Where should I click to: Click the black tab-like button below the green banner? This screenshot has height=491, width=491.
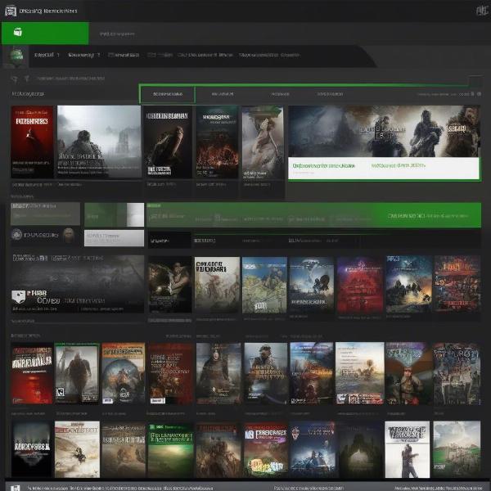click(169, 241)
